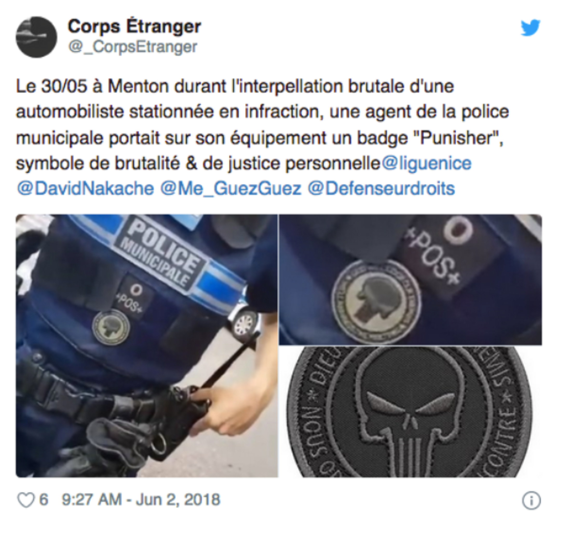Image resolution: width=571 pixels, height=534 pixels.
Task: View the zoomed badge photo with POS patch
Action: pyautogui.click(x=410, y=280)
